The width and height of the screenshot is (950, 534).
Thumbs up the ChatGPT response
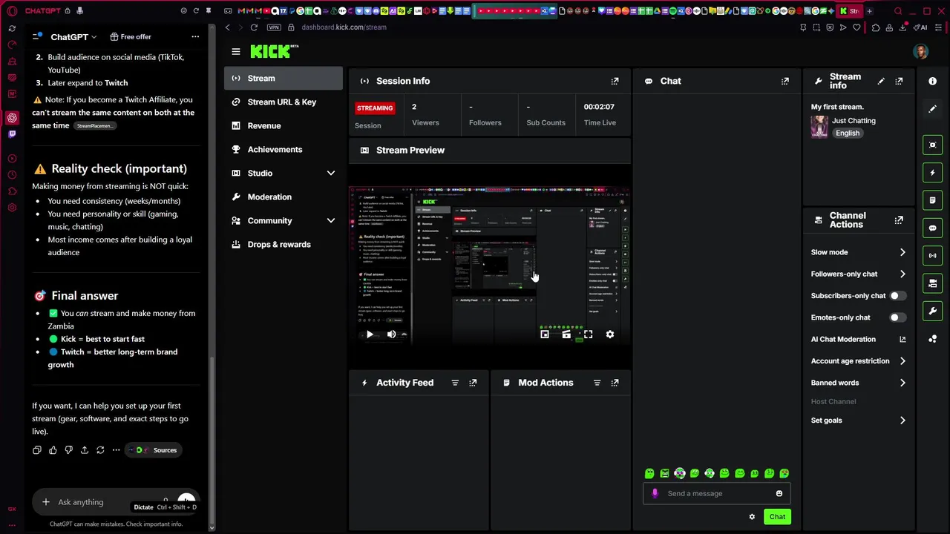tap(53, 450)
